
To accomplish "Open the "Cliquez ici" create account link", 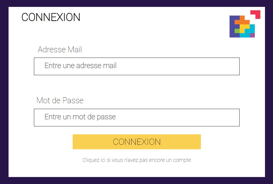I will 137,160.
